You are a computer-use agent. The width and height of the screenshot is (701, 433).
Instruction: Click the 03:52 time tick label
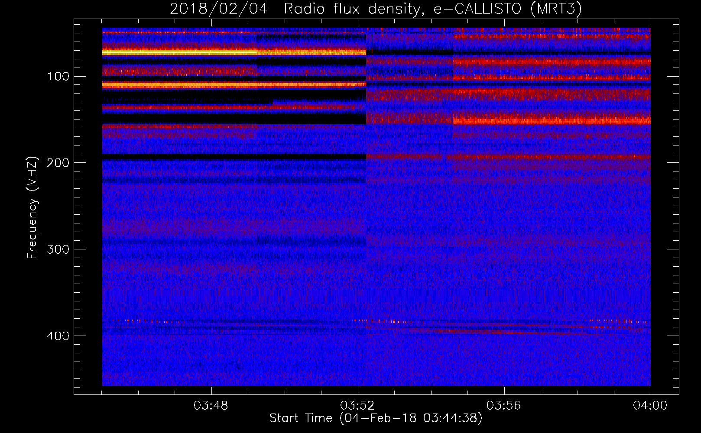coord(357,406)
